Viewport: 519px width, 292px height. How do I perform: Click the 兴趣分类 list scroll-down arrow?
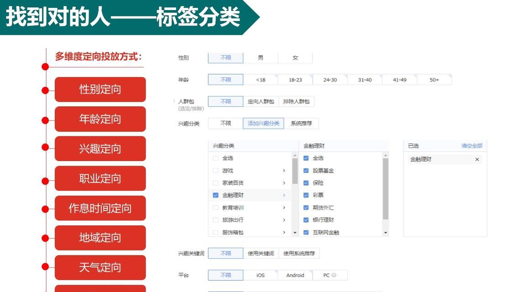pos(295,233)
